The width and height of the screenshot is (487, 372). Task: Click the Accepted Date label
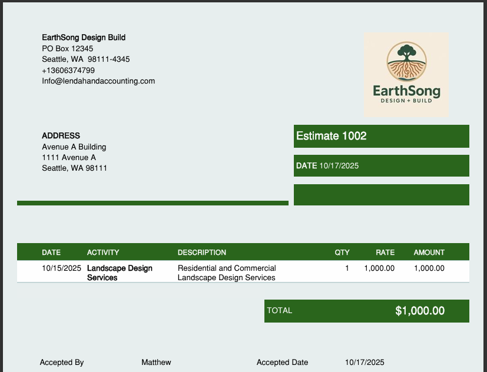pos(282,363)
